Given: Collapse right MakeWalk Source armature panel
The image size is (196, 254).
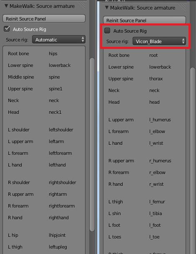Looking at the screenshot, I should coord(107,8).
